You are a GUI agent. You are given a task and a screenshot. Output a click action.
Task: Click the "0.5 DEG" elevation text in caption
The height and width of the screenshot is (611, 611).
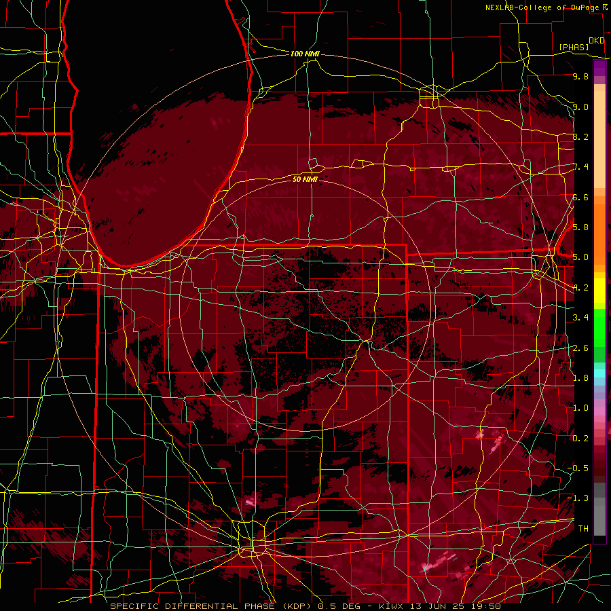coord(339,606)
